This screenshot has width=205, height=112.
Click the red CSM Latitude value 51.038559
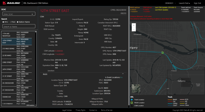pyautogui.click(x=59, y=51)
